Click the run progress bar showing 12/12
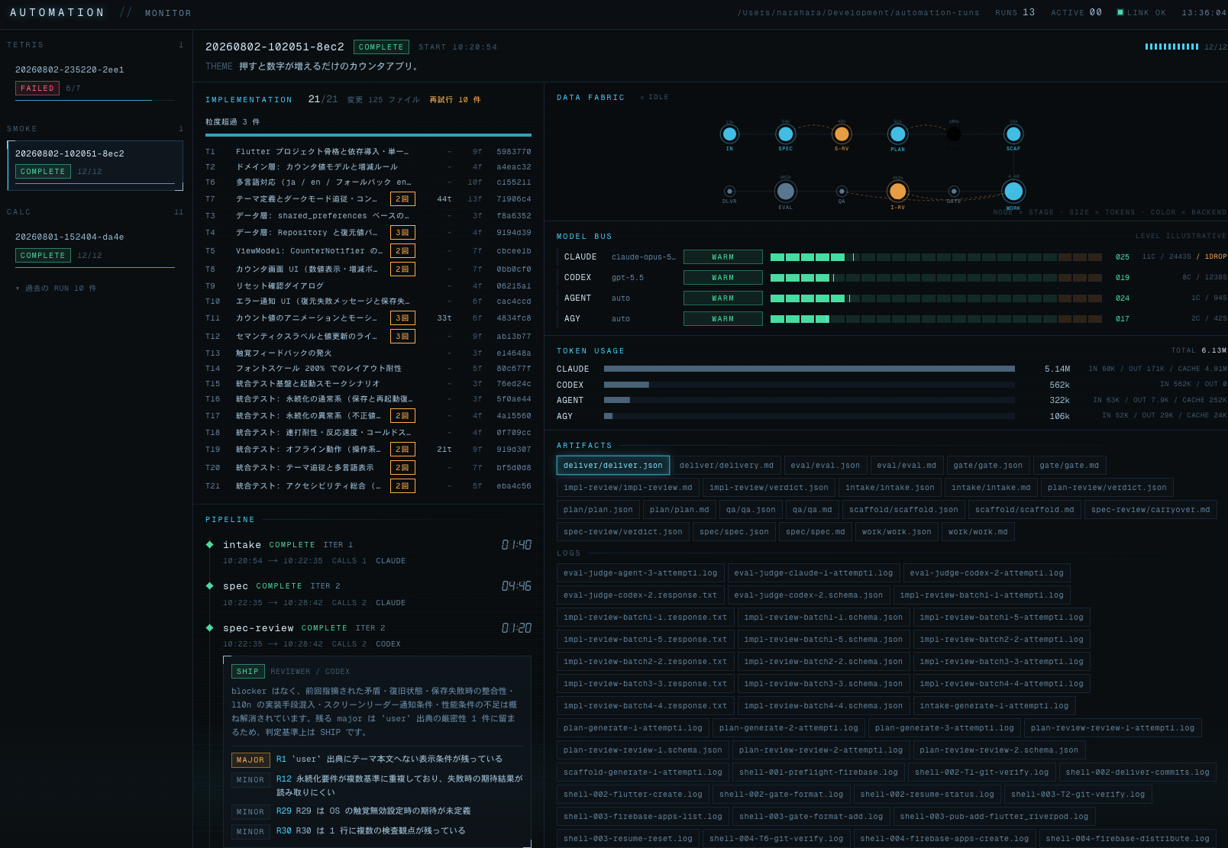 [x=1171, y=47]
